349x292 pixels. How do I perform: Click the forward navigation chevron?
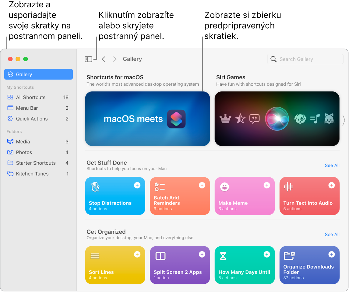click(115, 59)
